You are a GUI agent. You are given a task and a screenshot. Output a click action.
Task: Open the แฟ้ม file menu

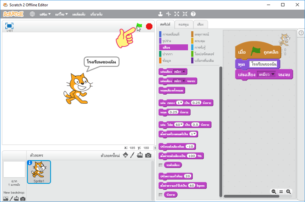(45, 14)
